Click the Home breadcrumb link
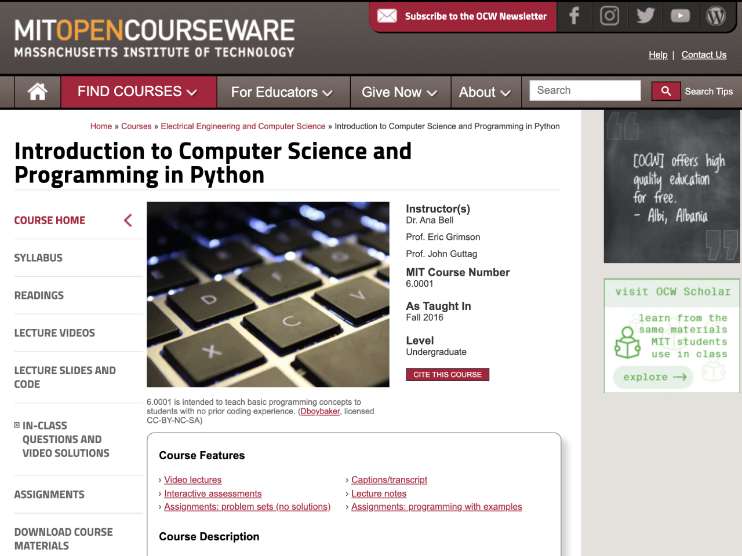The width and height of the screenshot is (742, 556). 101,126
